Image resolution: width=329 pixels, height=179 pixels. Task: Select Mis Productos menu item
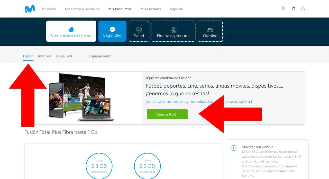pos(120,9)
